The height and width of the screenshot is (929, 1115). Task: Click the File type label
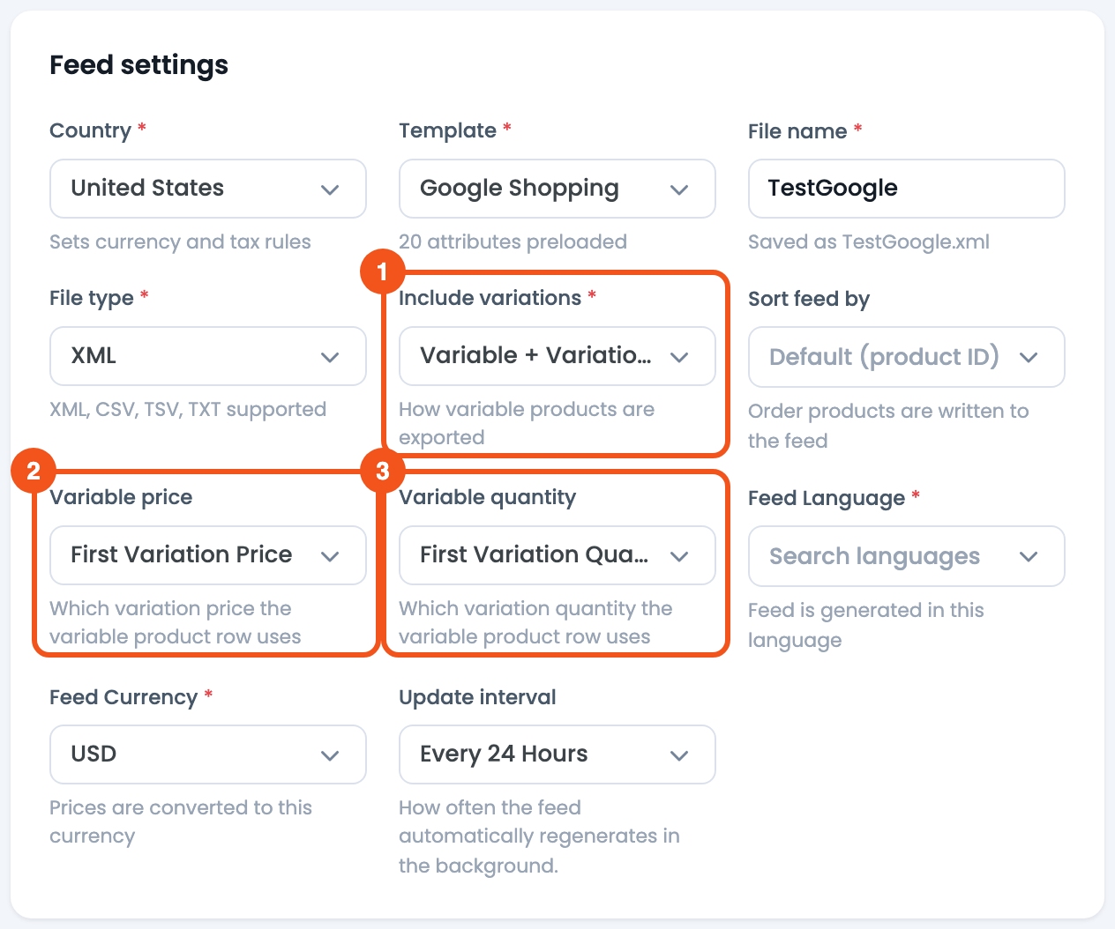[x=92, y=298]
